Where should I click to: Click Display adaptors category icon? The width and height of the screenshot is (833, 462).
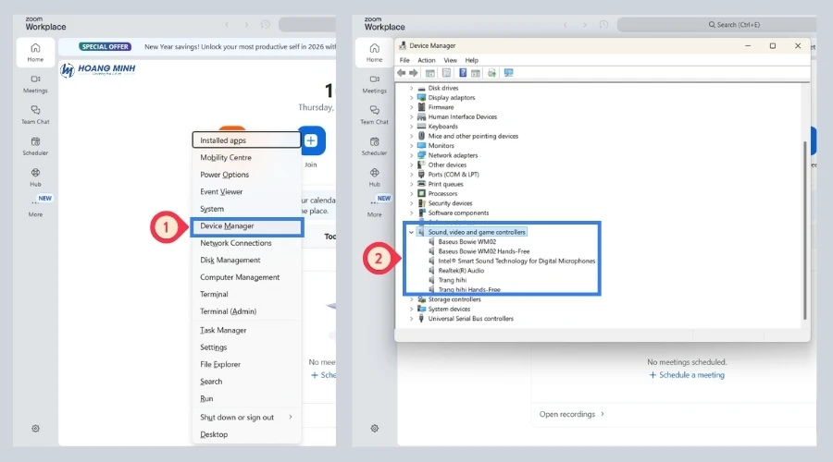point(421,98)
